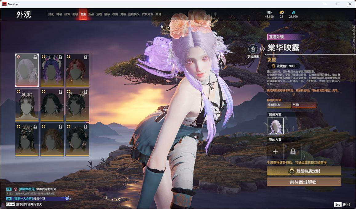The width and height of the screenshot is (356, 209).
Task: Select the red hair hairstyle thumbnail
Action: click(x=77, y=70)
